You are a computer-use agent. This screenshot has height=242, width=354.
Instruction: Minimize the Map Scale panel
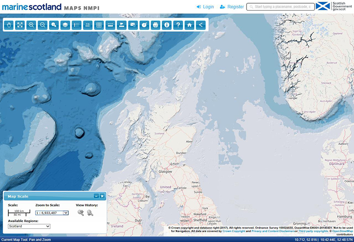96,196
